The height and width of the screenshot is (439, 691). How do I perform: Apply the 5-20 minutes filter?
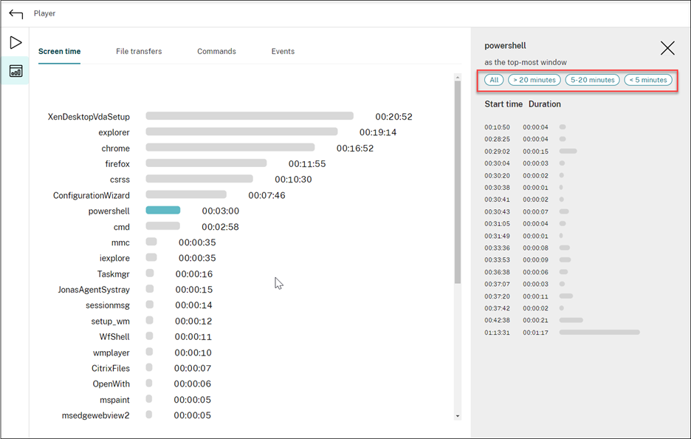point(593,80)
